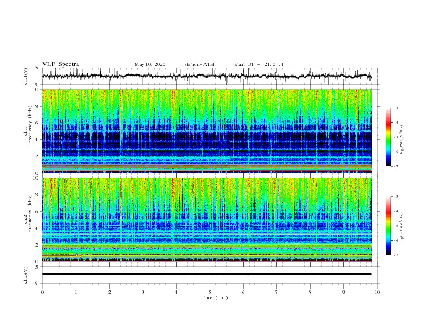Click the lower color bar's "log(PSD)(V²/Hz)" label
425x328 pixels.
coord(402,228)
